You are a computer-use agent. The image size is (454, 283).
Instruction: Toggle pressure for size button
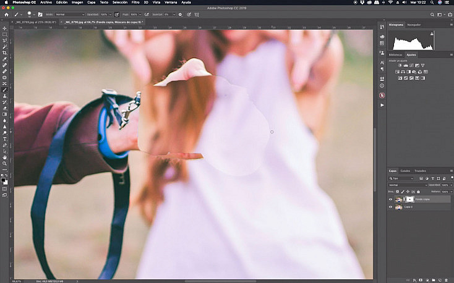189,14
